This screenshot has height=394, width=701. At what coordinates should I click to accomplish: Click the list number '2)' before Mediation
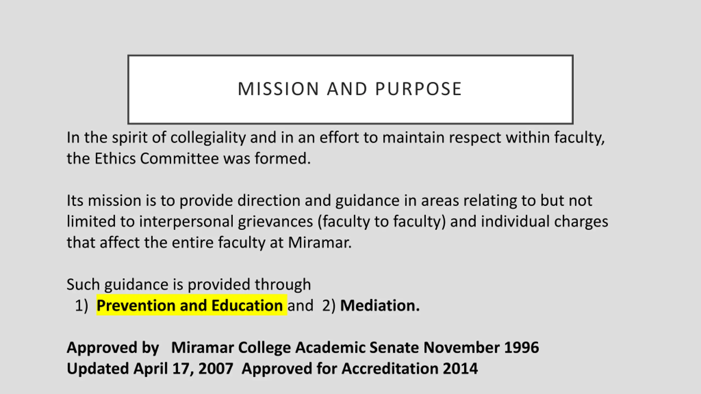pyautogui.click(x=329, y=305)
